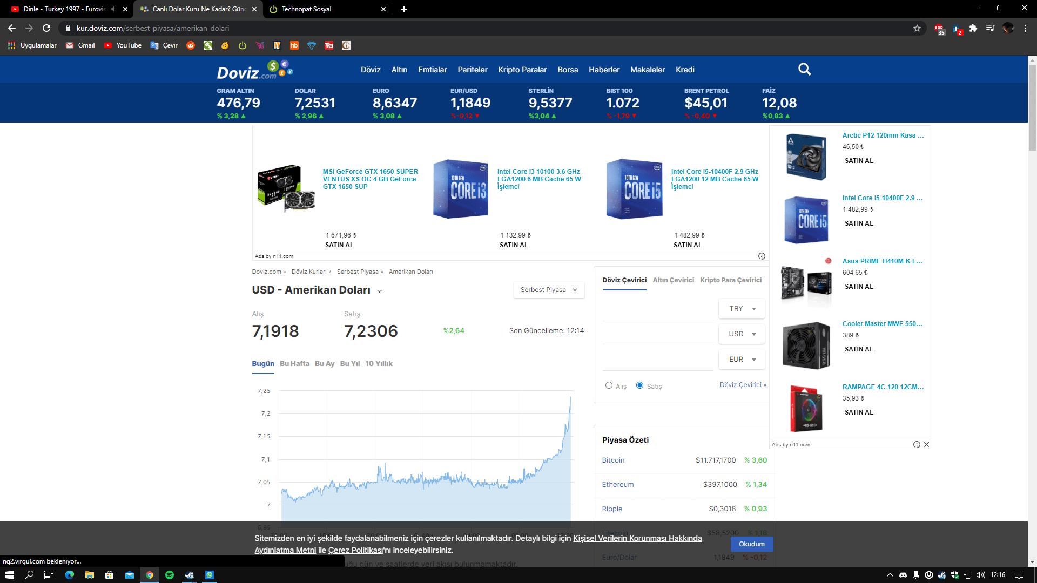Bookmark page with star icon
This screenshot has width=1037, height=583.
click(917, 28)
